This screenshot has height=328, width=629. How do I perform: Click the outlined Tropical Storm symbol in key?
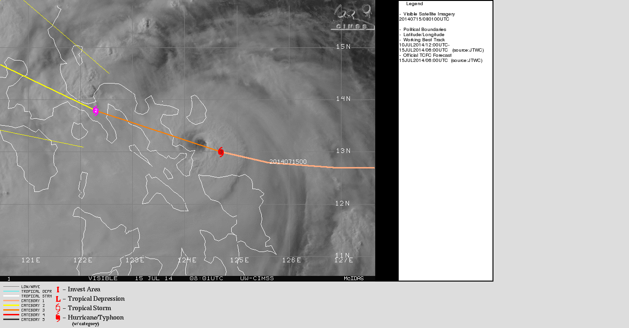click(58, 308)
